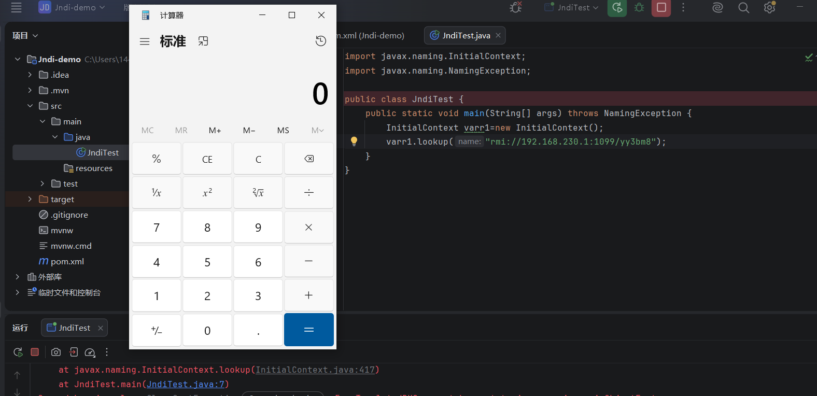Open the AI assistant spiral icon
The width and height of the screenshot is (817, 396).
pos(717,7)
